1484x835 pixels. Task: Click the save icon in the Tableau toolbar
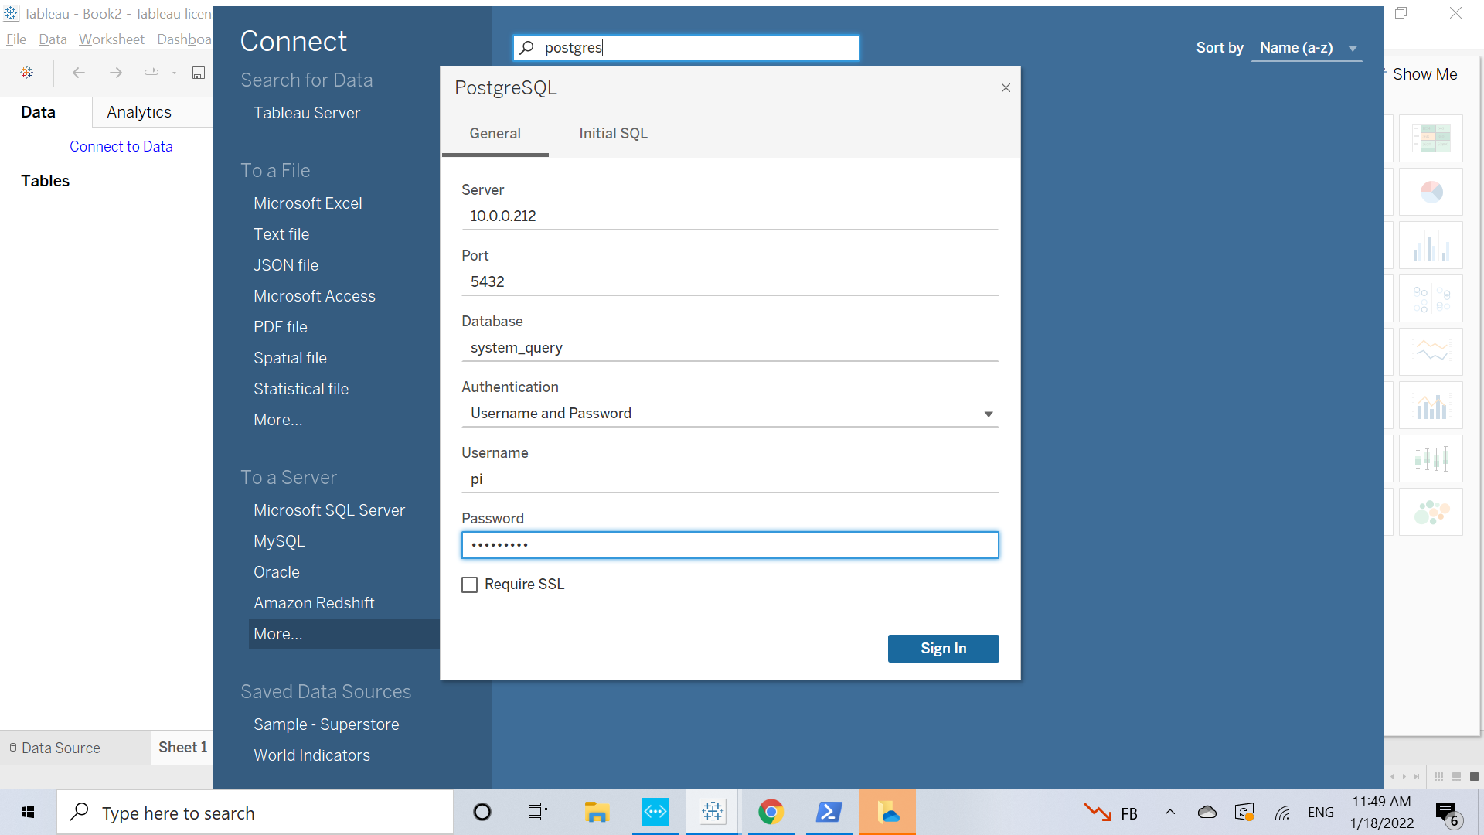point(199,73)
